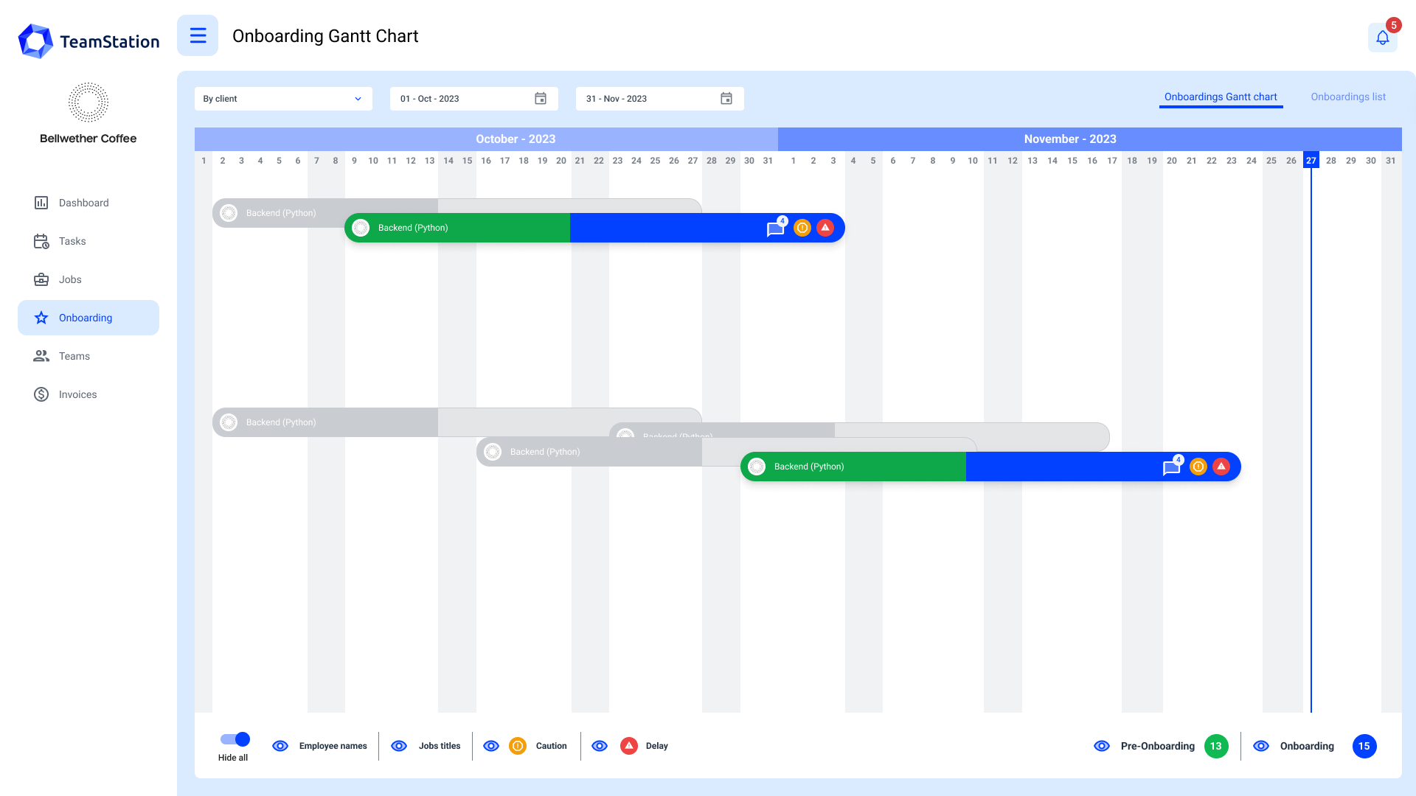The width and height of the screenshot is (1416, 796).
Task: Open the 31 - Nov - 2023 date field
Action: (x=645, y=99)
